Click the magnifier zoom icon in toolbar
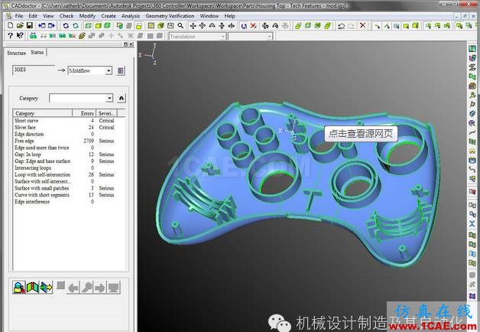Screen dimensions: 480x332 tap(180, 26)
